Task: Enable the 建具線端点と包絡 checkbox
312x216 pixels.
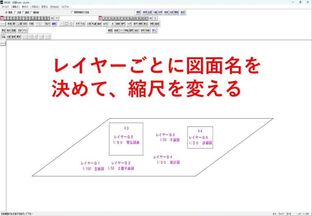Action: [72, 12]
